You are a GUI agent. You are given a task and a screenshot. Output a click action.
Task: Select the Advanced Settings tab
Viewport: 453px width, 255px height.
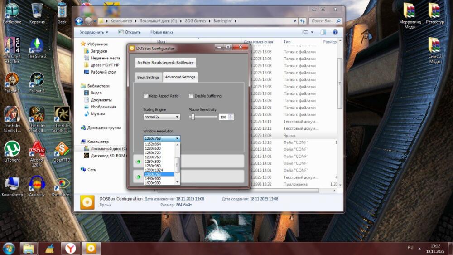(x=180, y=77)
